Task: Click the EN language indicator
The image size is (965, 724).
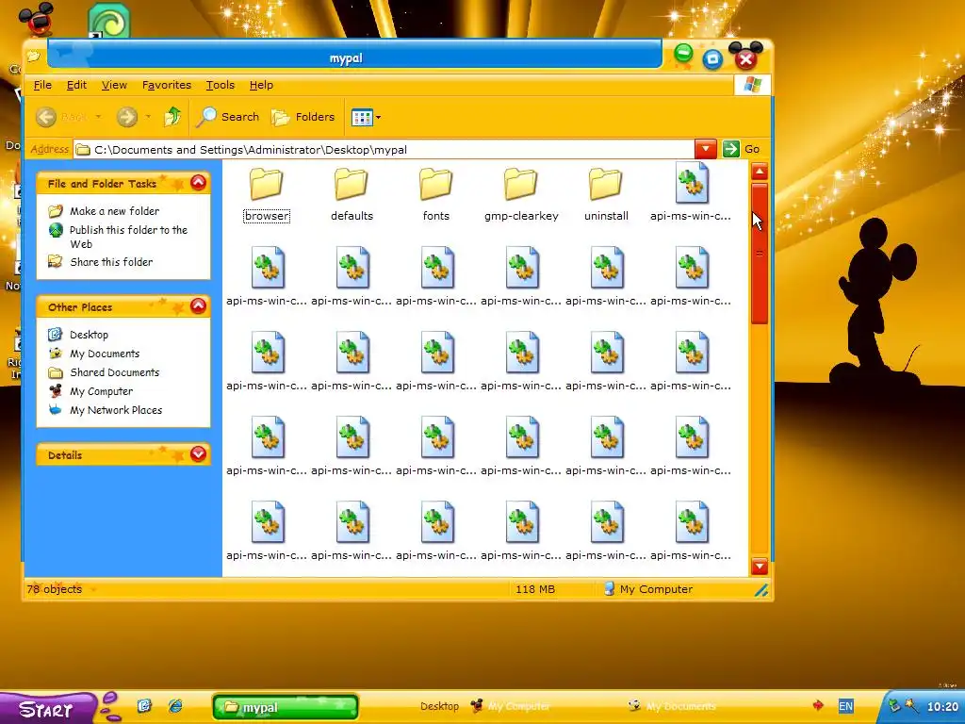Action: pyautogui.click(x=845, y=706)
